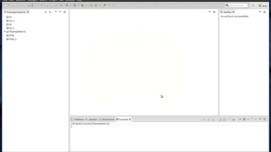Switch to the Java perspective
271x152 pixels.
(263, 5)
